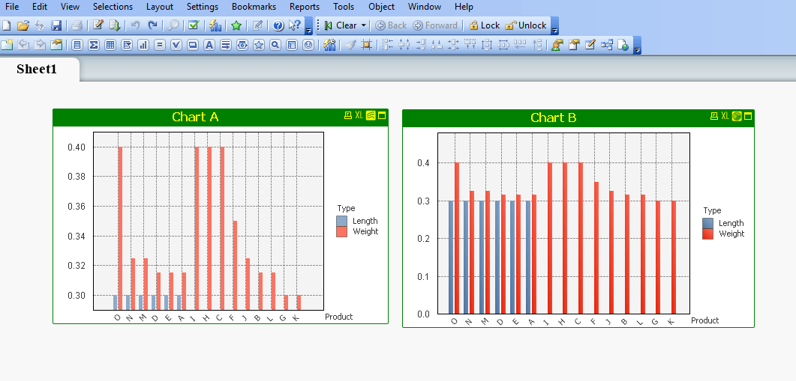Expand the Clear button dropdown arrow
Viewport: 796px width, 381px height.
(364, 25)
